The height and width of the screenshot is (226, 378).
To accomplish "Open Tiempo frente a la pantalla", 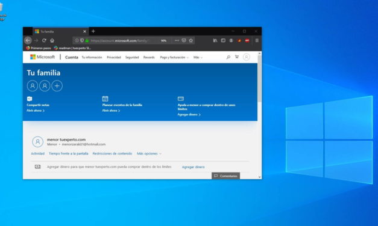I will point(69,153).
